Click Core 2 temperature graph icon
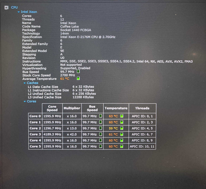The image size is (206, 189). [x=122, y=128]
